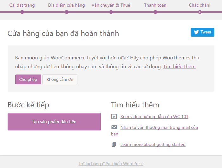Click the video icon beside WC 101 link
The width and height of the screenshot is (222, 168).
click(114, 117)
